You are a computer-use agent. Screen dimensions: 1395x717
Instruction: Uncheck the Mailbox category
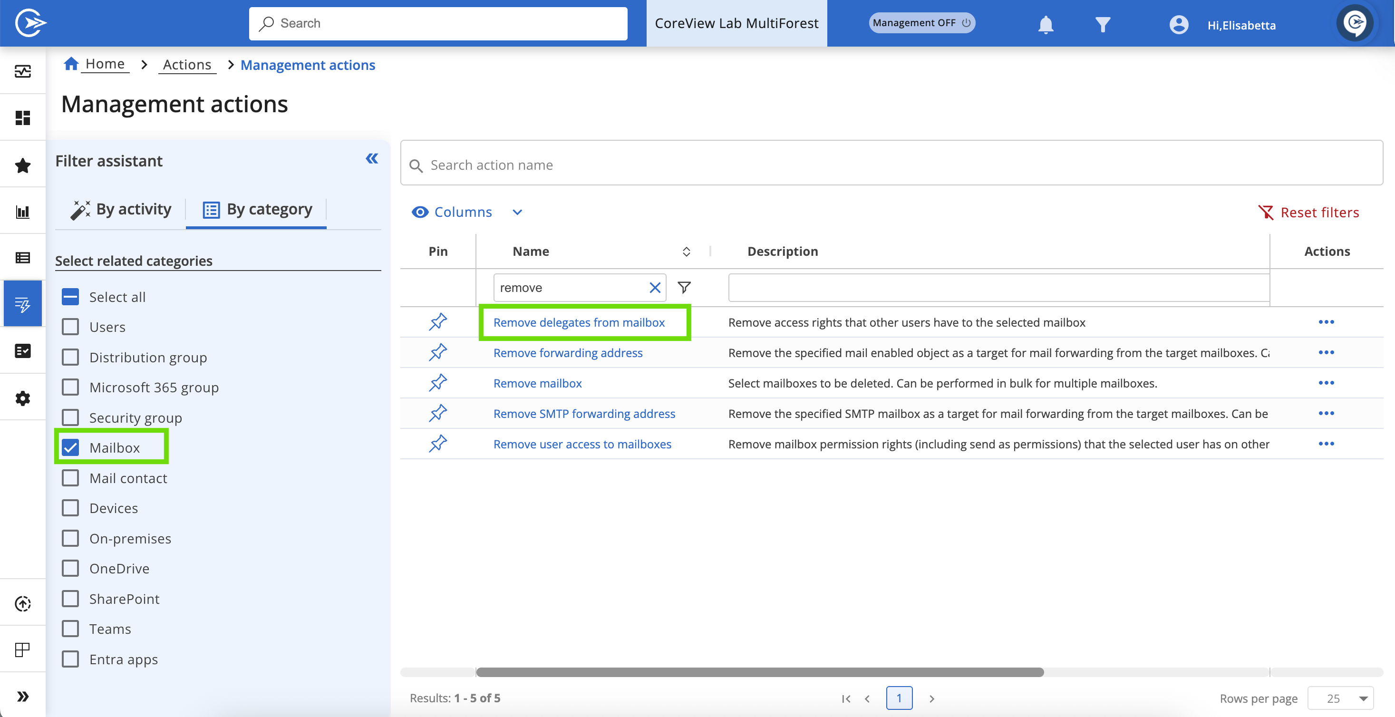(70, 447)
